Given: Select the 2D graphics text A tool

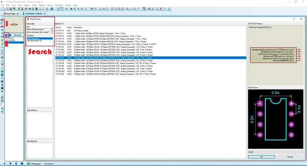Looking at the screenshot, I should pos(2,85).
